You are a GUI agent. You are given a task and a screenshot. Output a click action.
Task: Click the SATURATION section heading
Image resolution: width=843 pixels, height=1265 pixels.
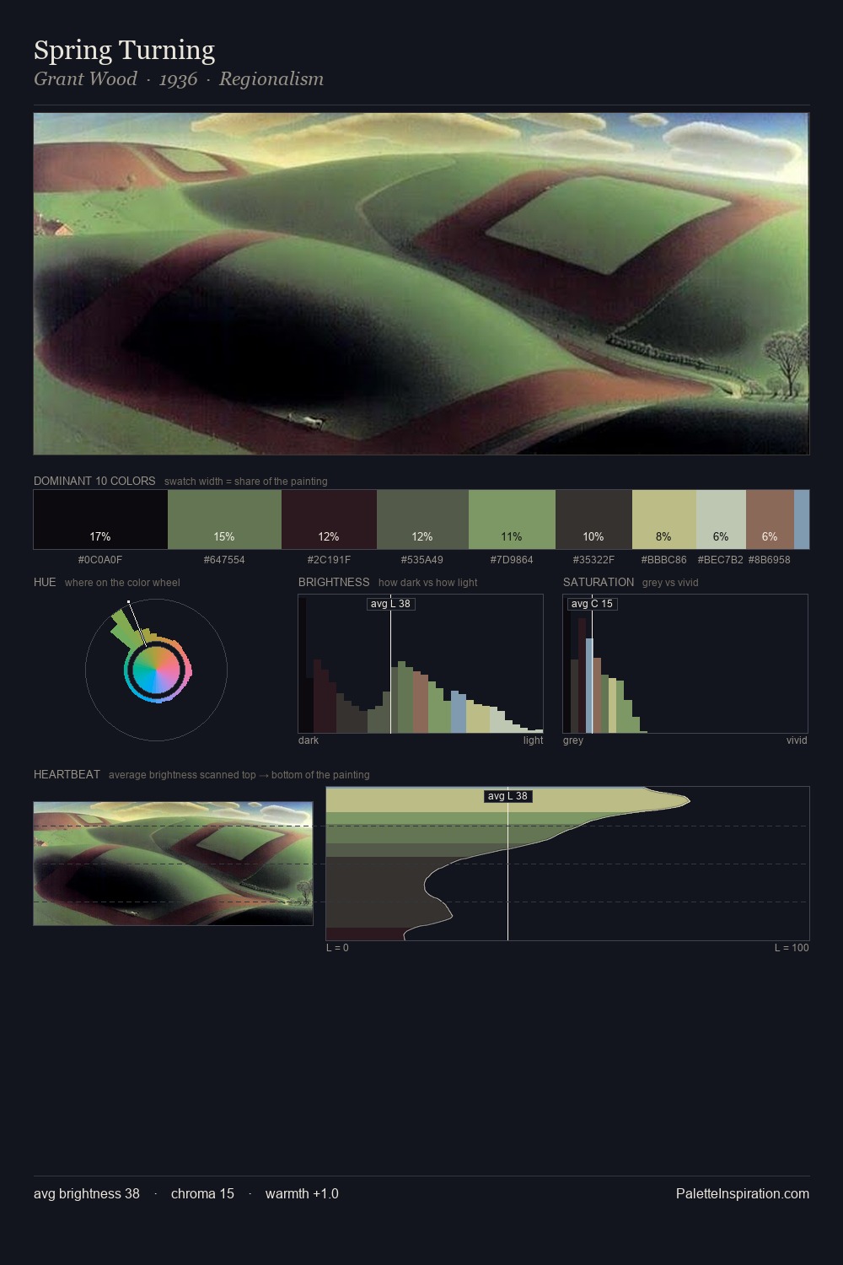(x=599, y=582)
